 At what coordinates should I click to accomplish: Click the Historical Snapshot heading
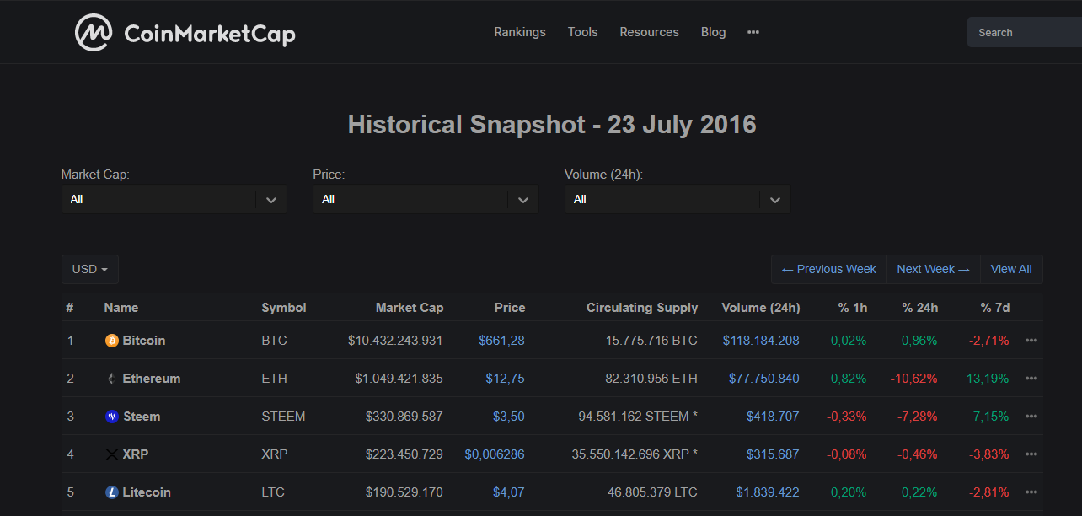[x=552, y=125]
